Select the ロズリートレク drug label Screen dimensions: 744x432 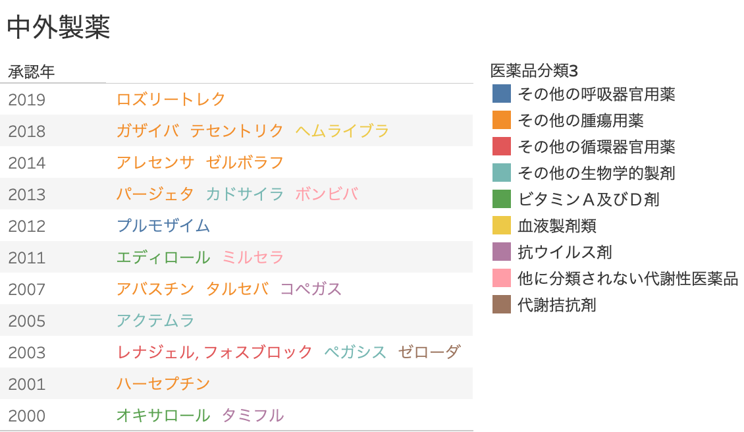171,99
